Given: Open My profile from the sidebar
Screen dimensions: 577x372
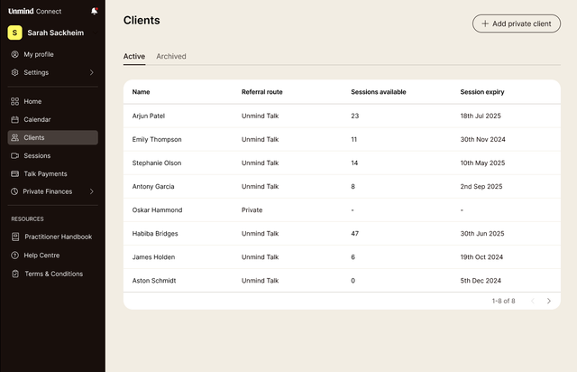Looking at the screenshot, I should (38, 54).
